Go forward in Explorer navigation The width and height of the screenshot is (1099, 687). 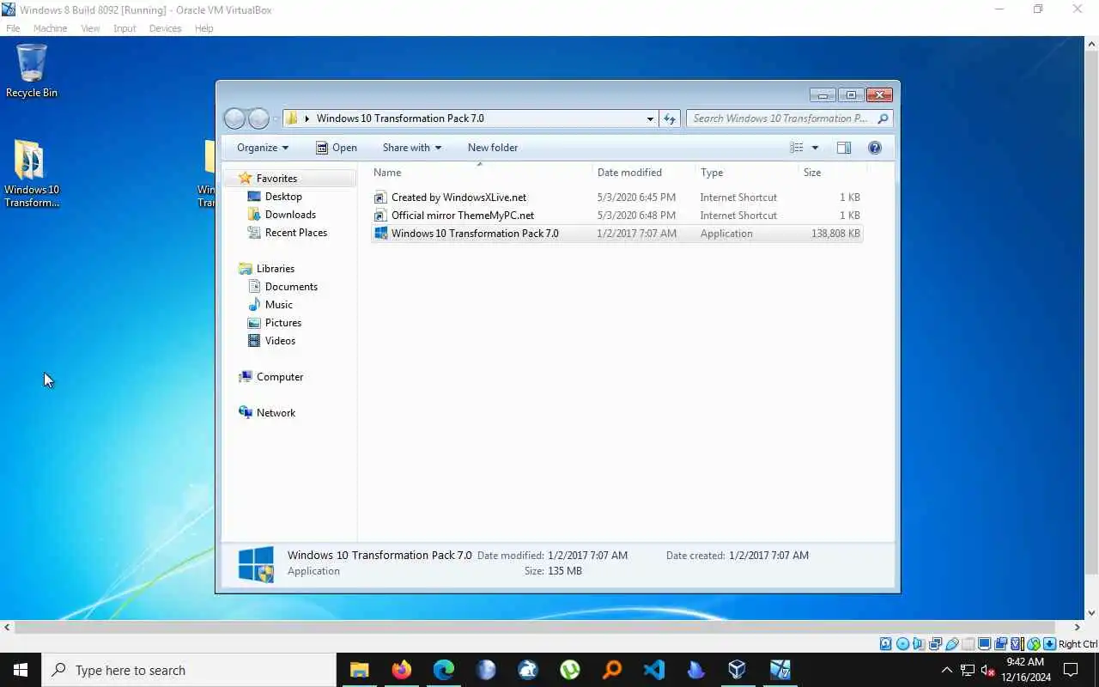pos(258,119)
